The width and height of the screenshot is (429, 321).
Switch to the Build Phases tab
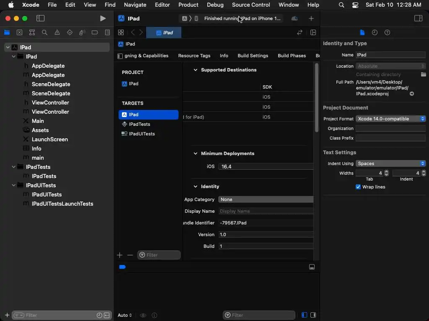click(x=292, y=56)
